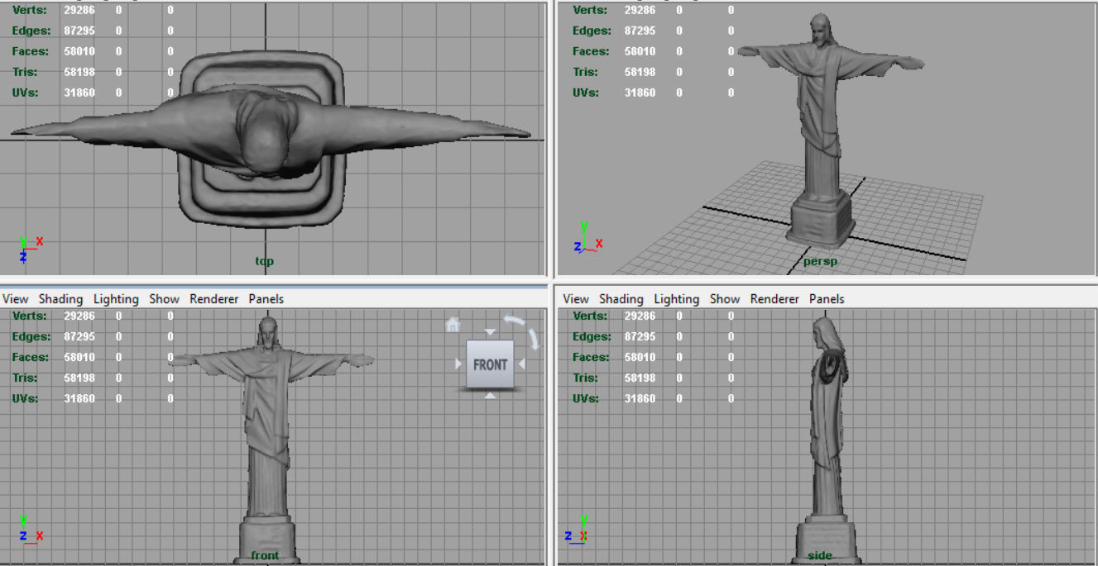Click 'Verts:' label in front view
This screenshot has width=1098, height=566.
click(x=30, y=316)
